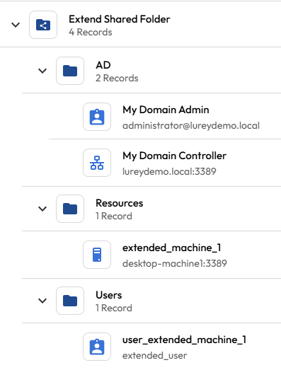Collapse the Users folder chevron
Screen dimensions: 281x370
(42, 301)
